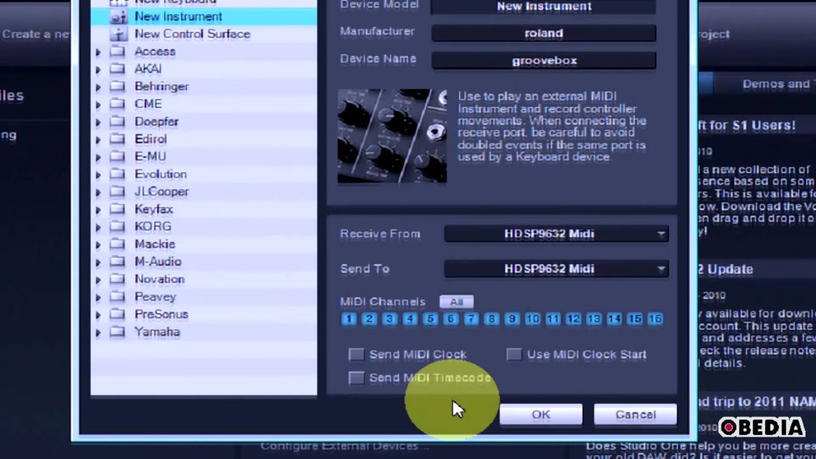Click the M-Audio folder icon
816x459 pixels.
tap(117, 261)
